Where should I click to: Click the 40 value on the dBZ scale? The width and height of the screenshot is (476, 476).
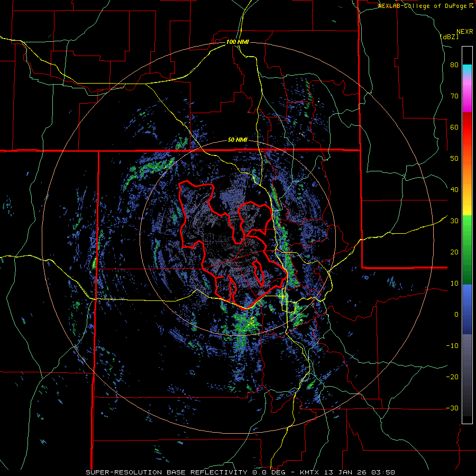[x=454, y=190]
